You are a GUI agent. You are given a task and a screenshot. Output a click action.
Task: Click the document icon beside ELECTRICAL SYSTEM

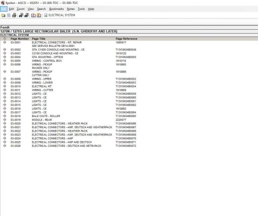[x=46, y=15]
